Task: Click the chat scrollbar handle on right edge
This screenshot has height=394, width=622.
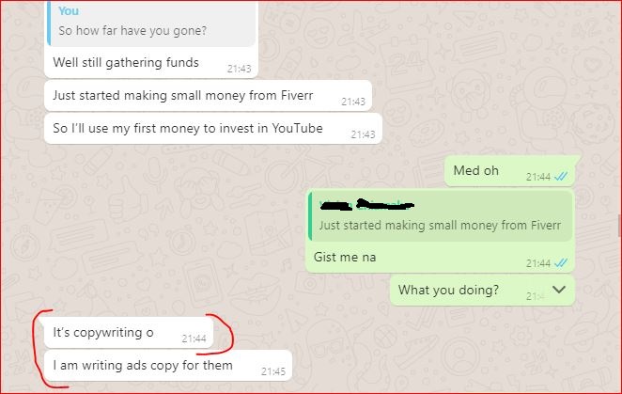Action: point(619,226)
